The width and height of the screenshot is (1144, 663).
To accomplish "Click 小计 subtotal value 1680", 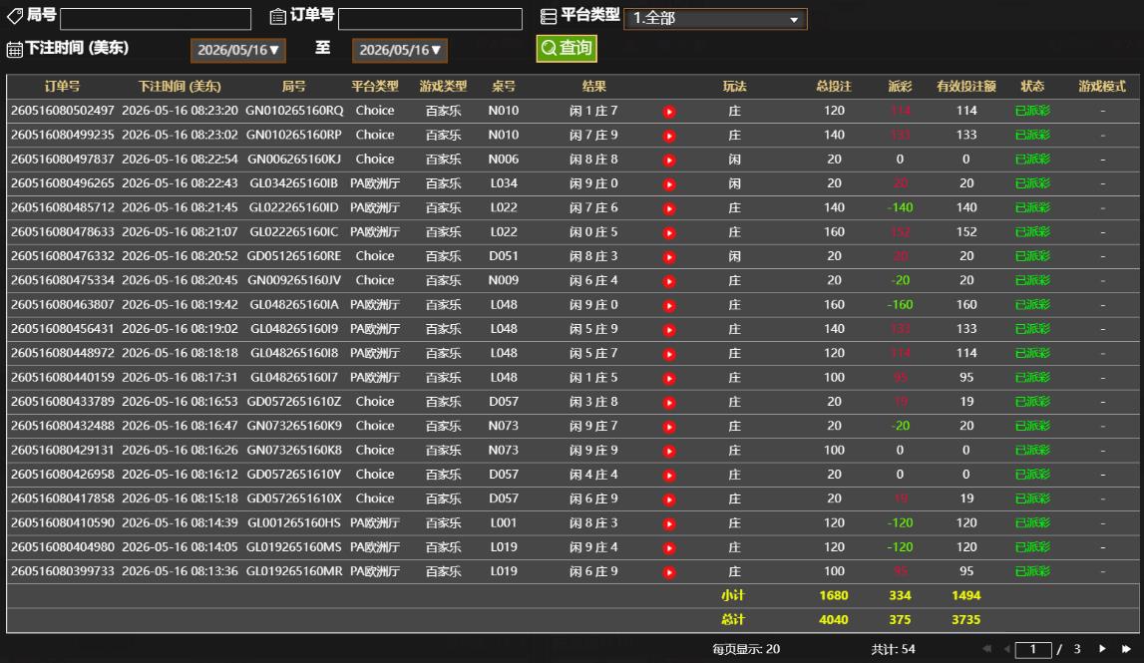I will [x=834, y=595].
